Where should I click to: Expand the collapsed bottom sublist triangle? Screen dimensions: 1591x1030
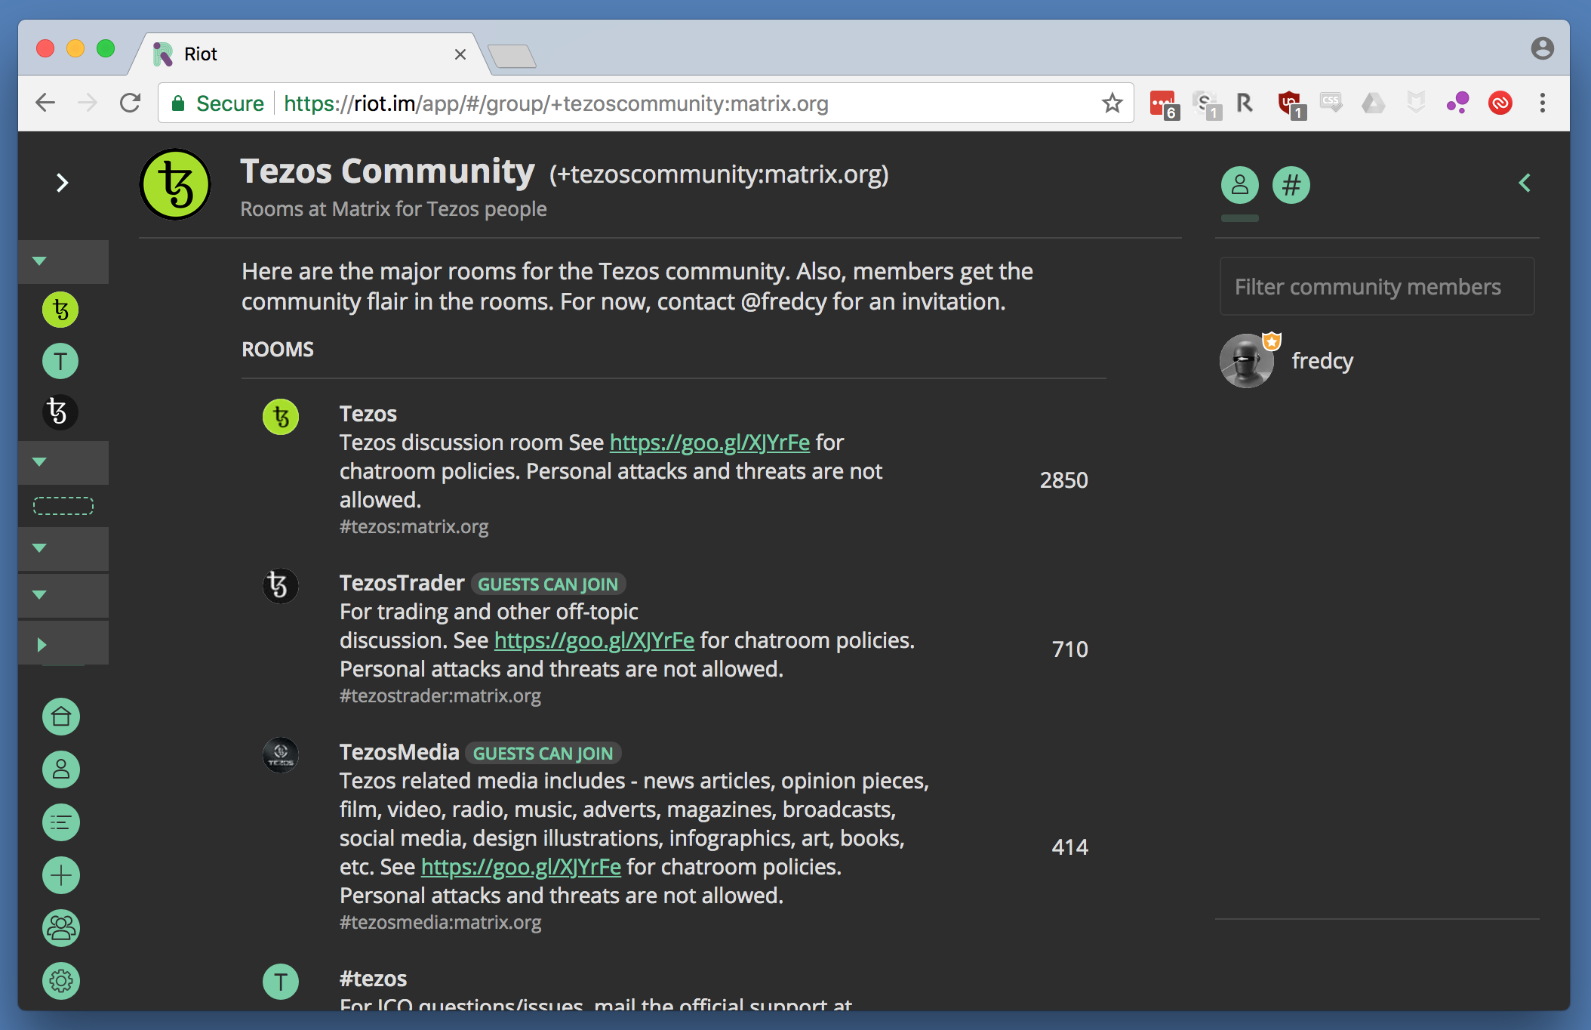[x=42, y=644]
